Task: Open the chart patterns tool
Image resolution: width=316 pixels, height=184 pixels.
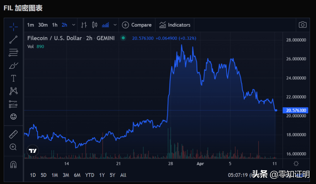Action: (x=13, y=91)
